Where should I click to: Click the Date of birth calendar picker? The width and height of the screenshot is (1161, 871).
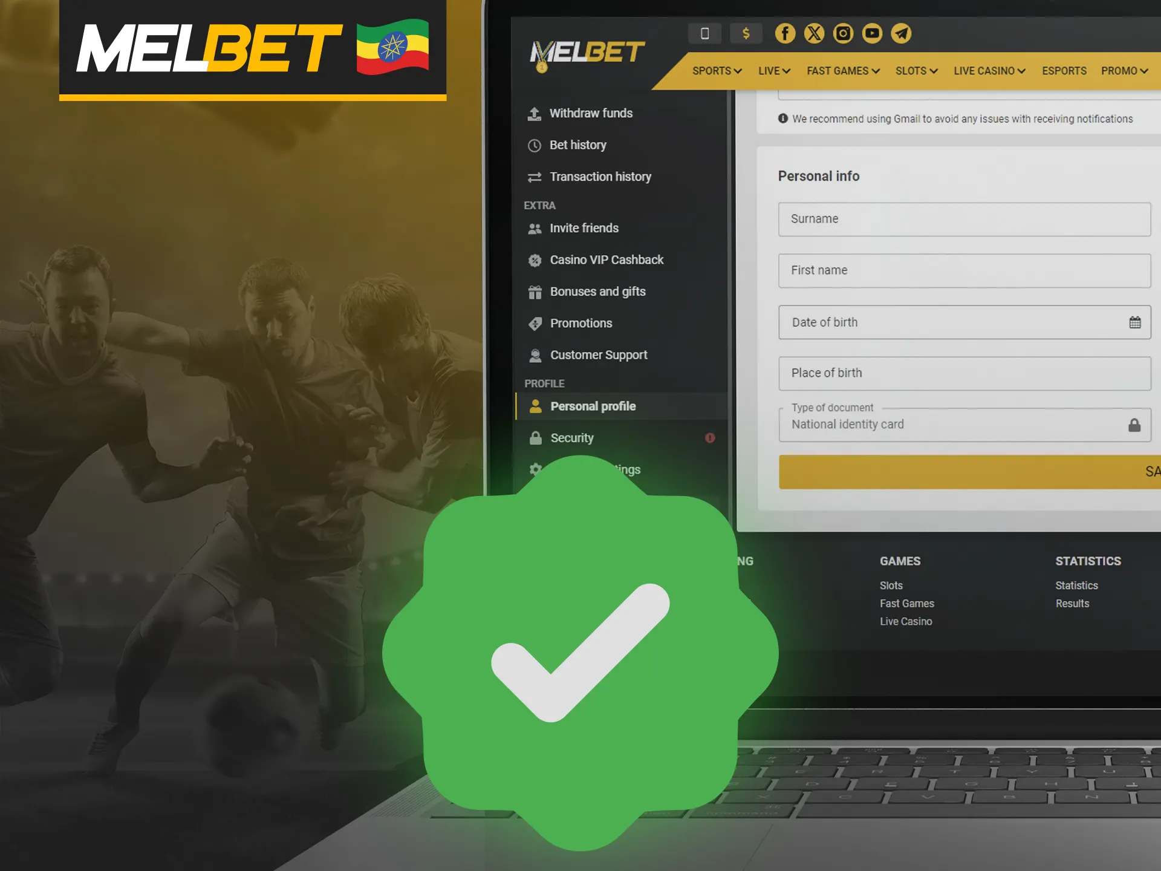click(x=1136, y=321)
